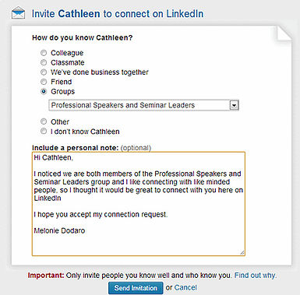Screen dimensions: 300x295
Task: Click the envelope icon beside the invite heading
Action: 18,13
